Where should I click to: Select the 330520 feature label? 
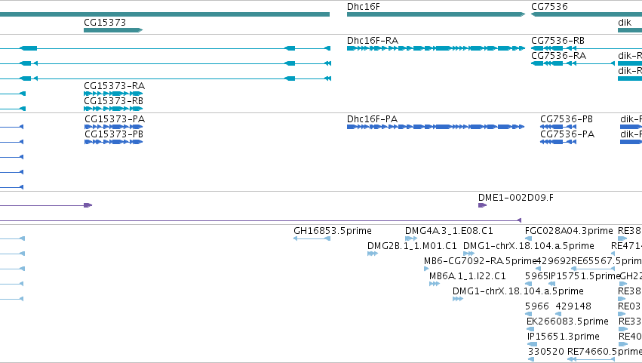click(545, 352)
